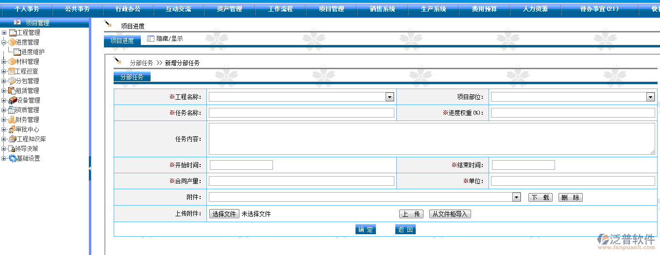
Task: Open the 工作流程 menu
Action: coord(280,9)
